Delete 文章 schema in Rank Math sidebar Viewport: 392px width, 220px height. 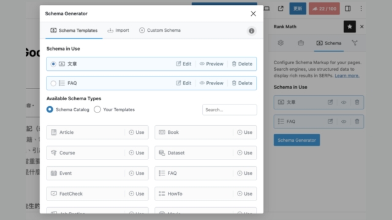(357, 102)
